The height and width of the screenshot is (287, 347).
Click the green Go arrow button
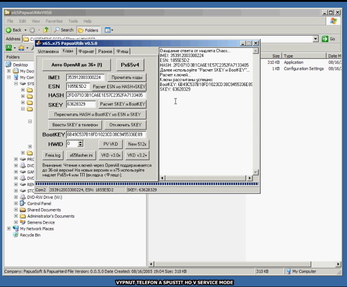point(325,39)
